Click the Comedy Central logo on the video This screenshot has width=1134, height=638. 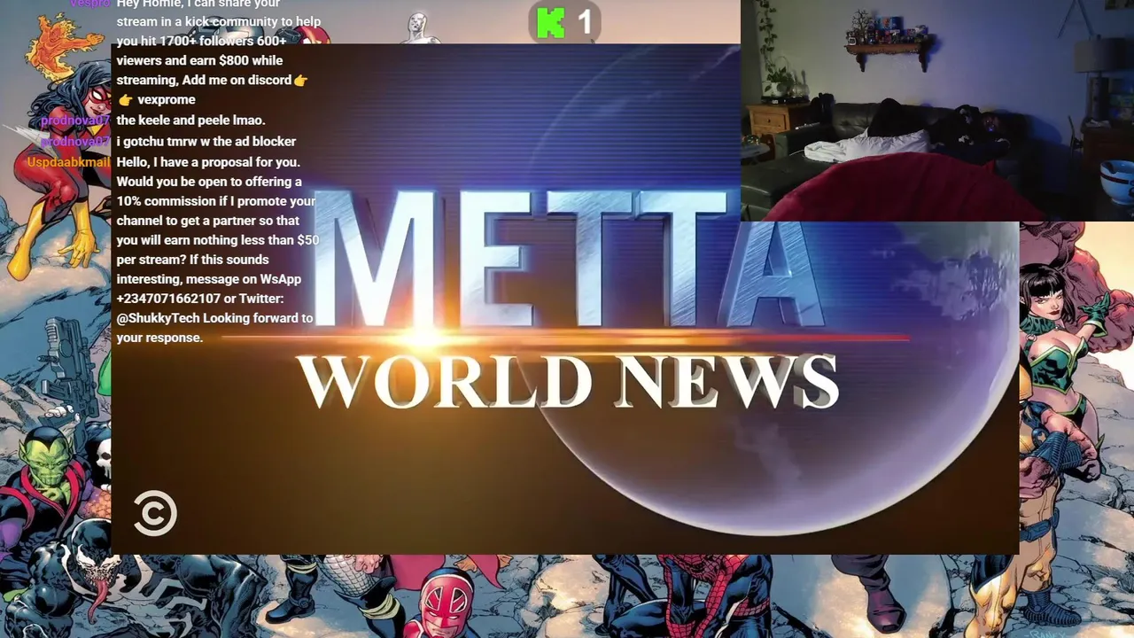[x=155, y=515]
